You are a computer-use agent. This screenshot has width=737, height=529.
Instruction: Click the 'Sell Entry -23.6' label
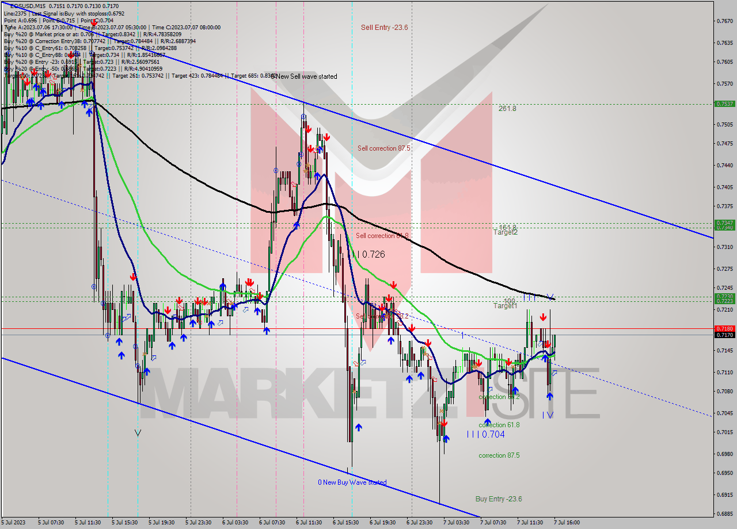[x=385, y=27]
